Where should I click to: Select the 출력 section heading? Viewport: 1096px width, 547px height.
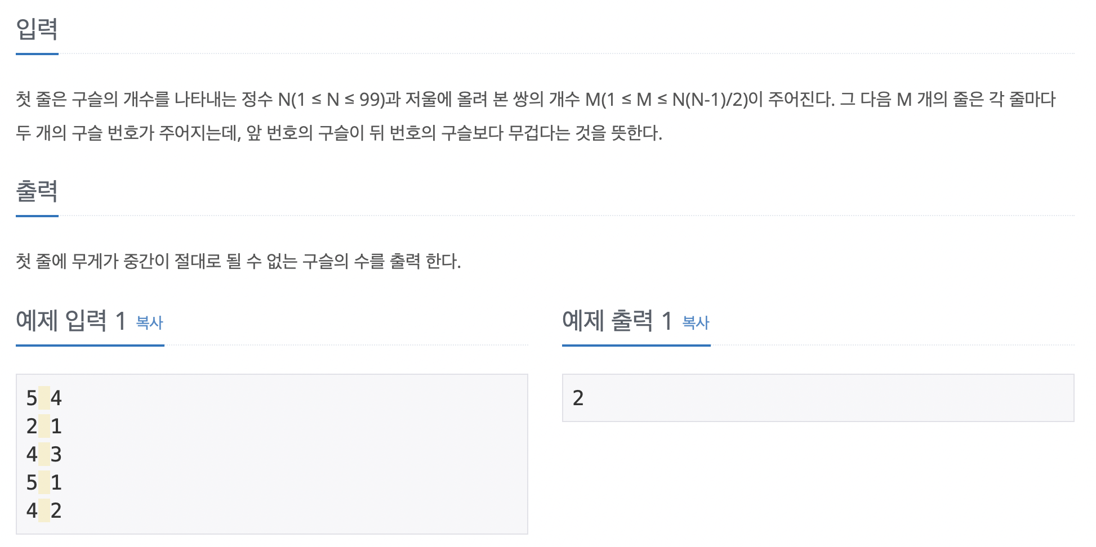pyautogui.click(x=37, y=191)
